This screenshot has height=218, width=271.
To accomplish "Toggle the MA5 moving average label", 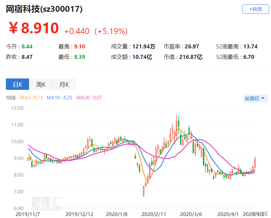I will tap(31, 98).
